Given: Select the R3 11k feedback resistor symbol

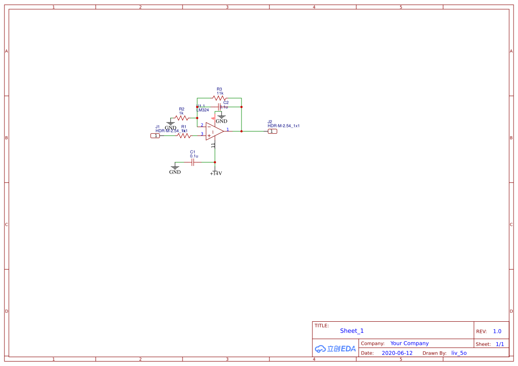Looking at the screenshot, I should coord(219,98).
